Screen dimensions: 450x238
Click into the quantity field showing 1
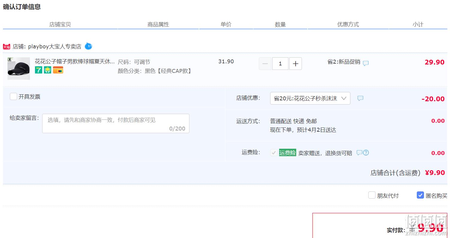coord(280,64)
